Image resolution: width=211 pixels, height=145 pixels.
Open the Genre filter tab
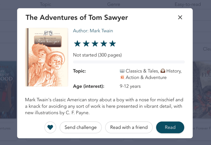click(113, 5)
